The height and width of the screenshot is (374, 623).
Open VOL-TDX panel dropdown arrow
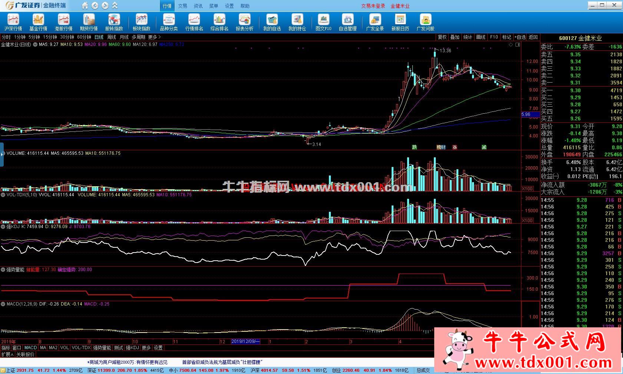click(3, 195)
